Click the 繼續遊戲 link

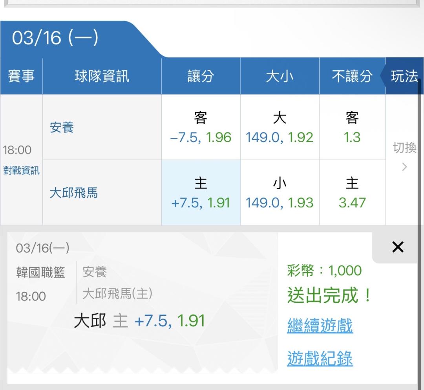[320, 326]
